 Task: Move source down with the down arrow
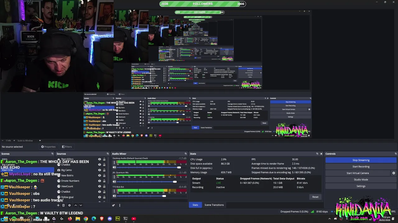point(81,205)
